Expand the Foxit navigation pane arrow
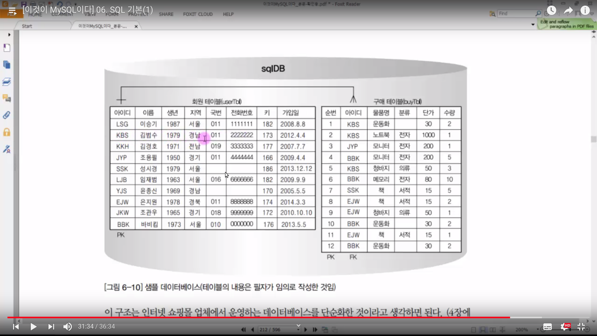 click(9, 35)
